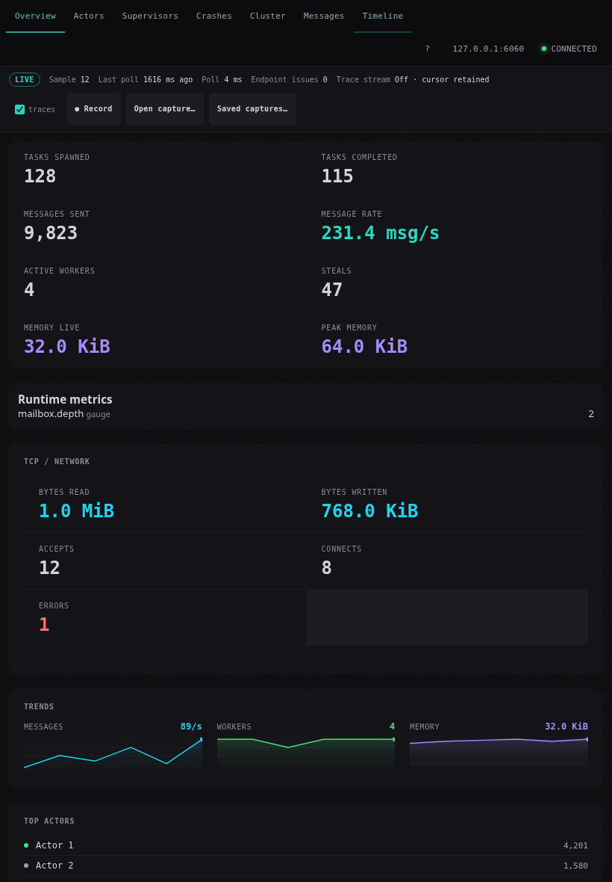Image resolution: width=612 pixels, height=882 pixels.
Task: Select the Actor 1 row
Action: pos(306,845)
